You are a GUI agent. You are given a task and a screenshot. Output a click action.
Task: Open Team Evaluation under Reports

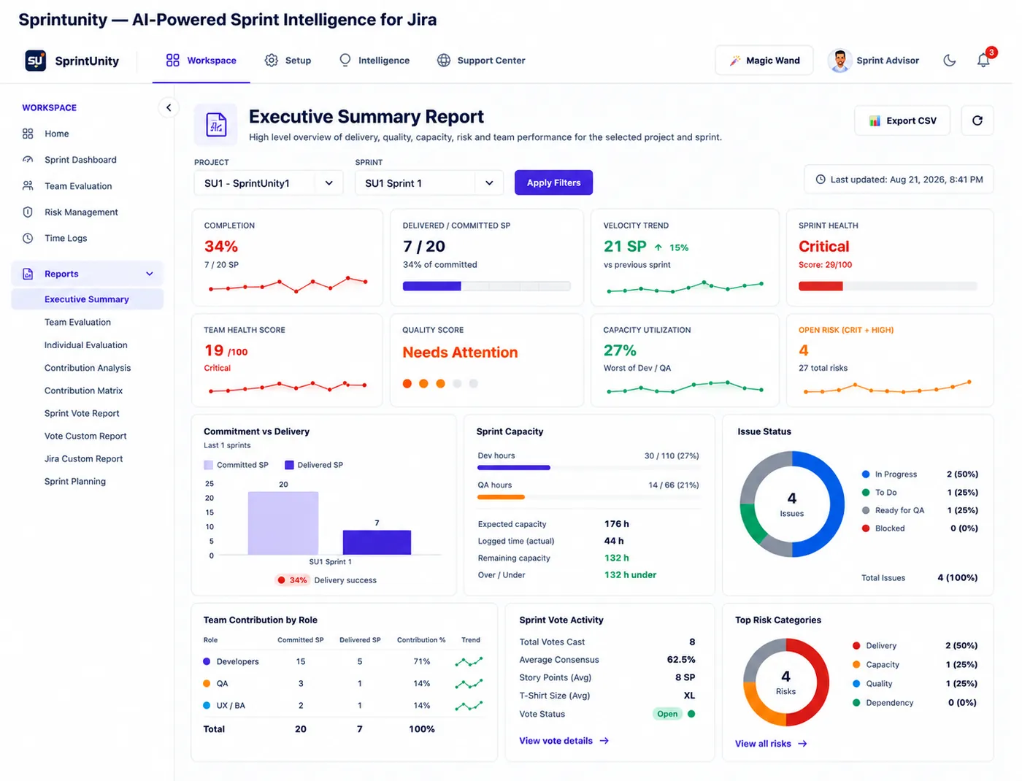click(77, 323)
